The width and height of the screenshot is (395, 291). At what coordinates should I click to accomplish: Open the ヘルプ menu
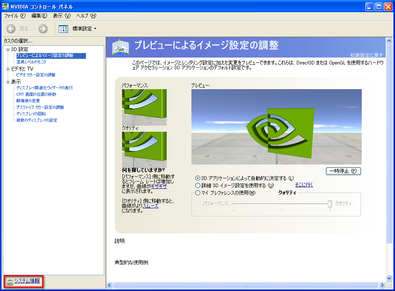tap(86, 16)
